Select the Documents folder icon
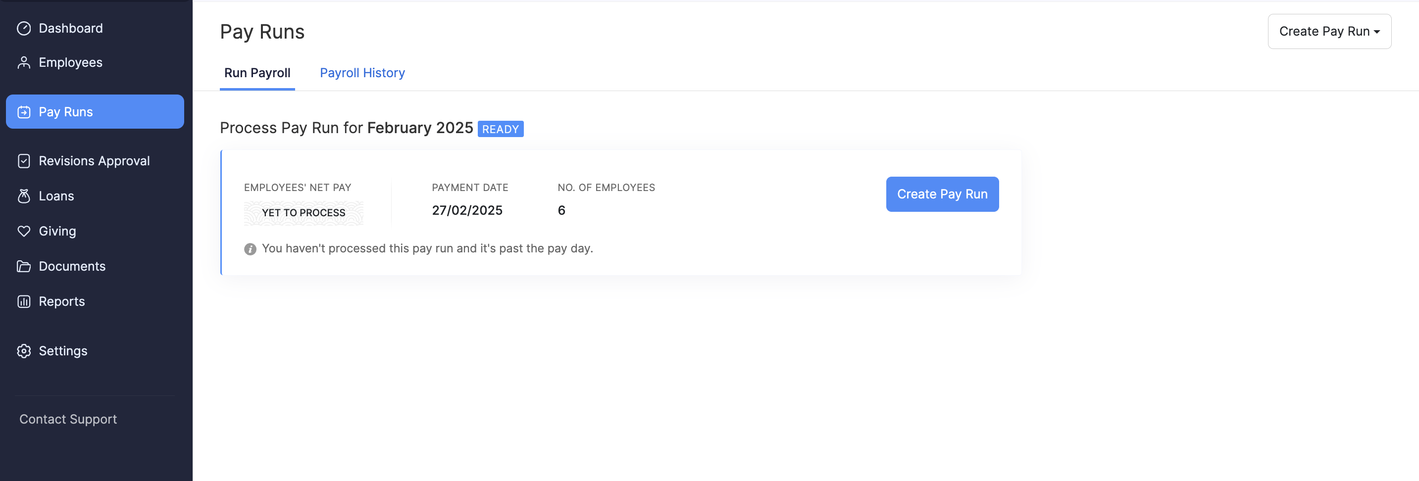 pos(24,266)
